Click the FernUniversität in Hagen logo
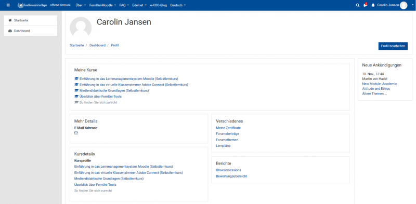 (x=32, y=5)
